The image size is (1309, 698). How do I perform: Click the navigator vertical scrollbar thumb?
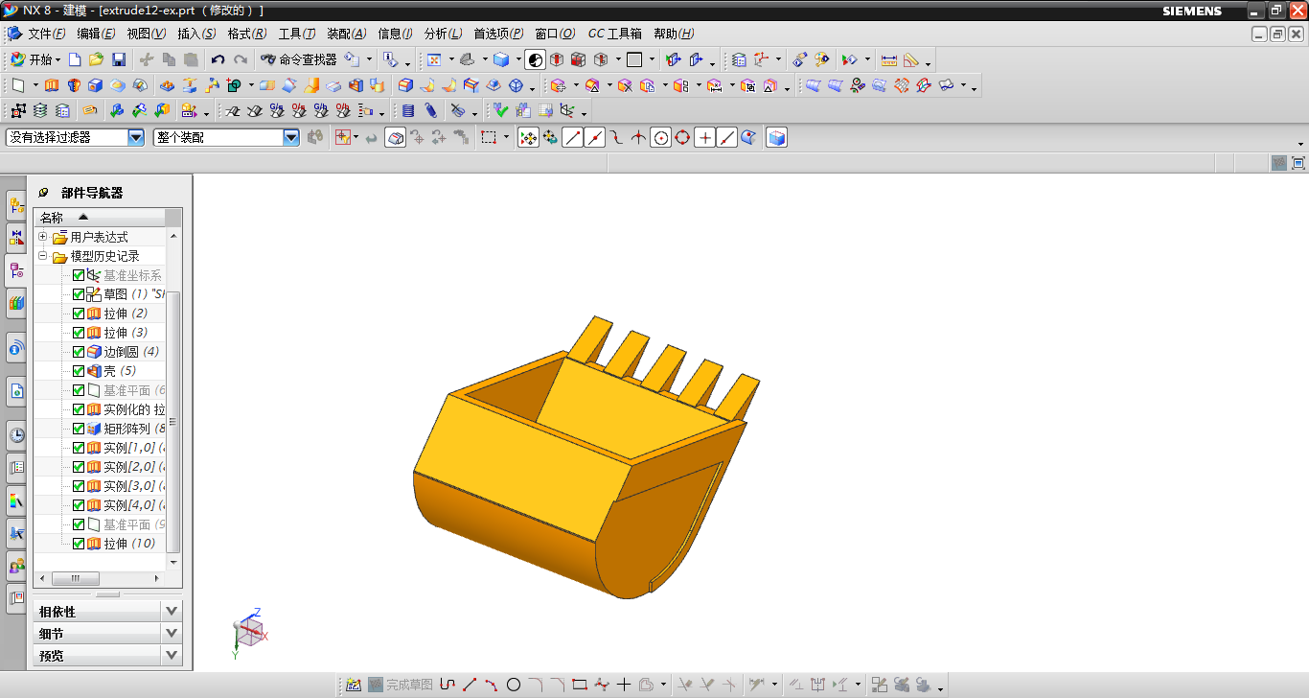point(173,421)
